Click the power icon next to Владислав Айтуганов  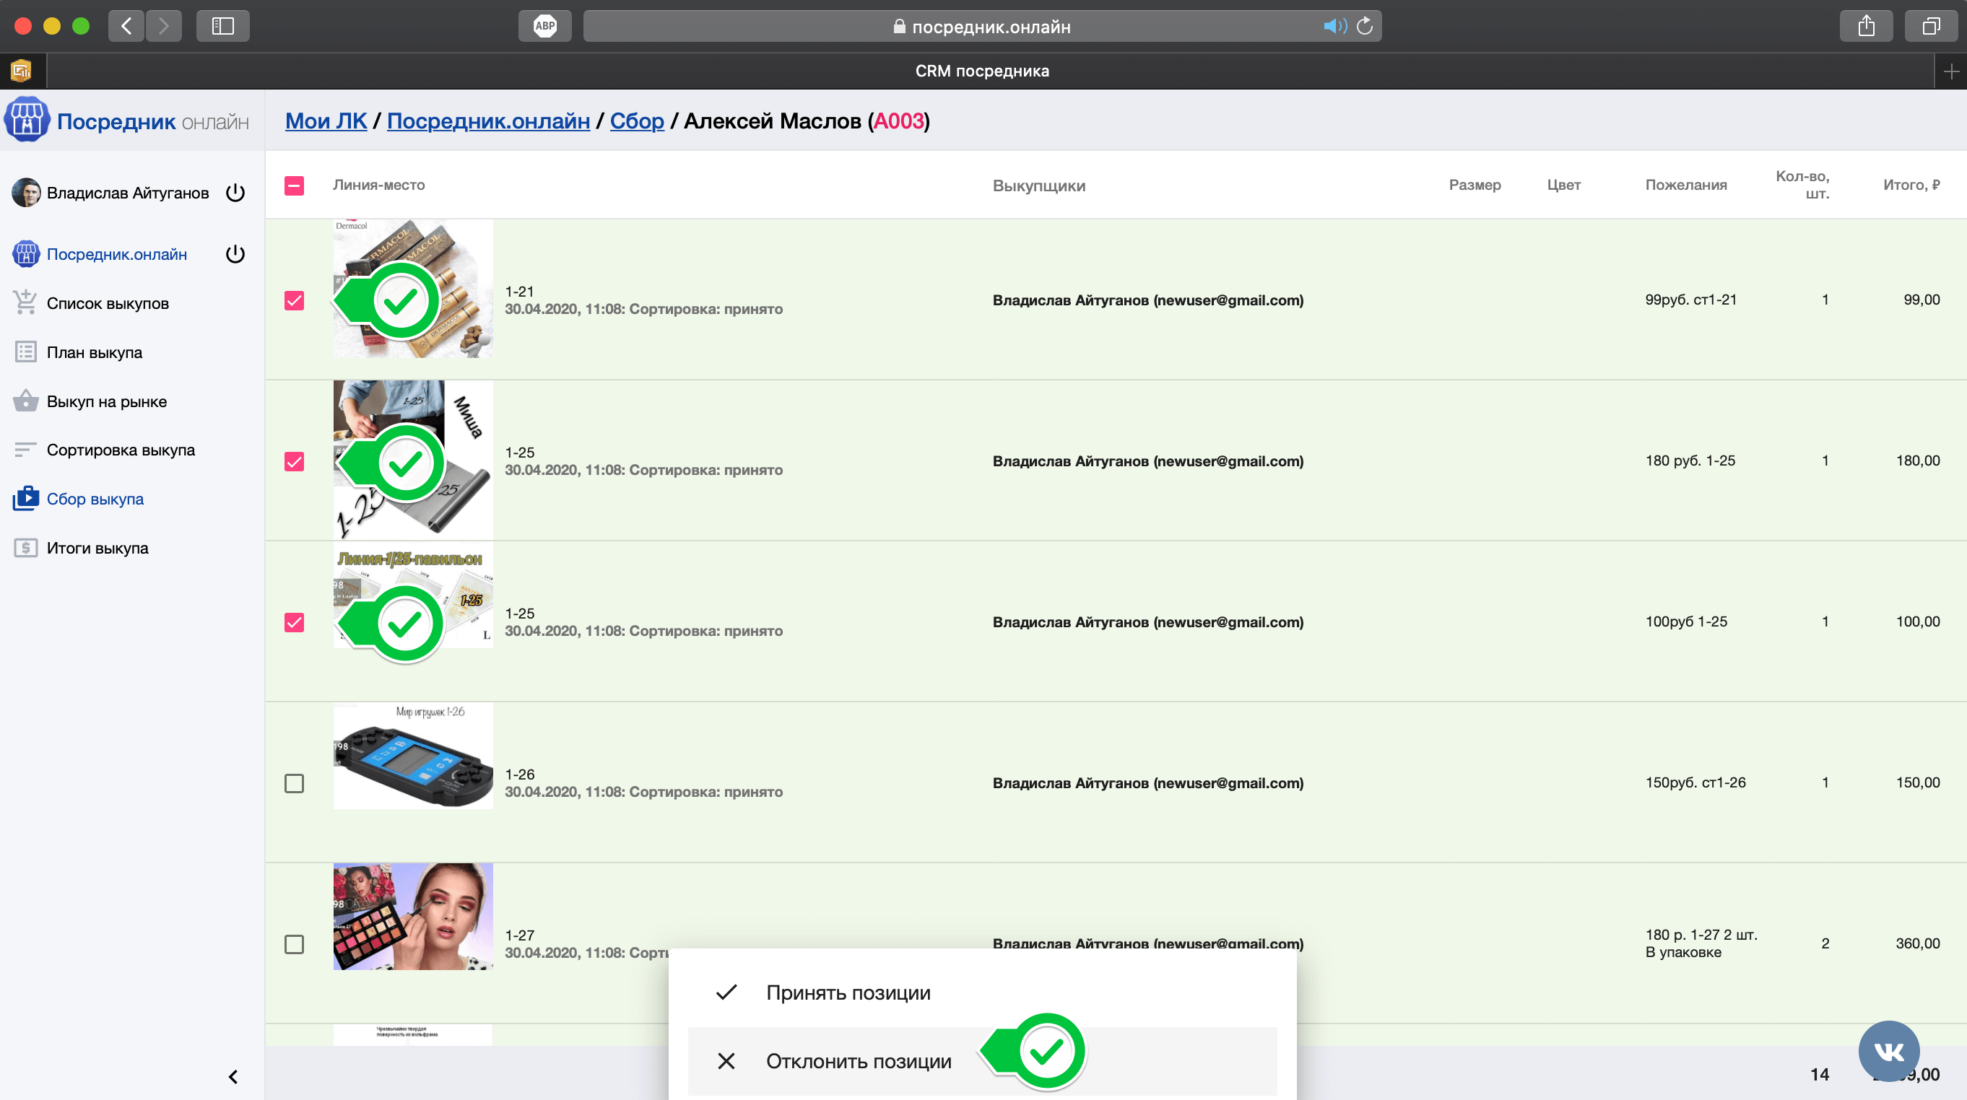tap(235, 193)
